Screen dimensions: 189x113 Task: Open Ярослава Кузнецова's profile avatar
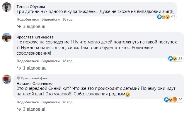(7, 38)
